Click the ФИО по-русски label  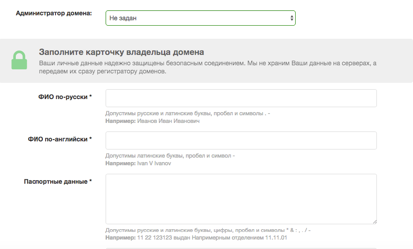pos(65,97)
